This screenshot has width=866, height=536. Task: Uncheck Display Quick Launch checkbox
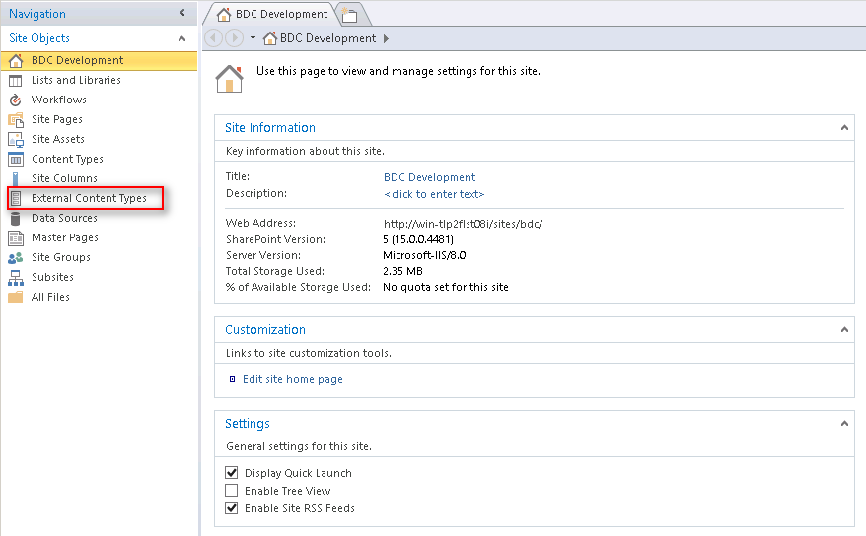click(x=232, y=473)
